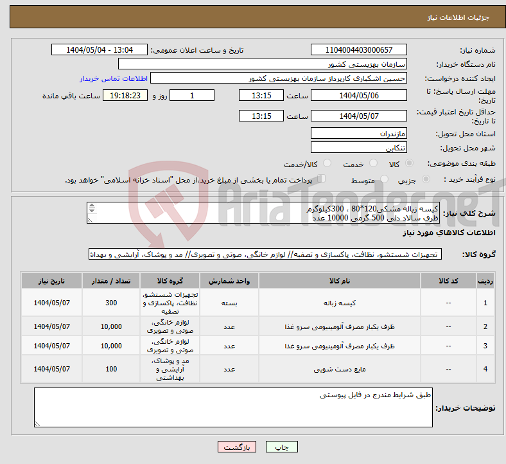
Task: Click the buyer organization name field
Action: (x=263, y=64)
